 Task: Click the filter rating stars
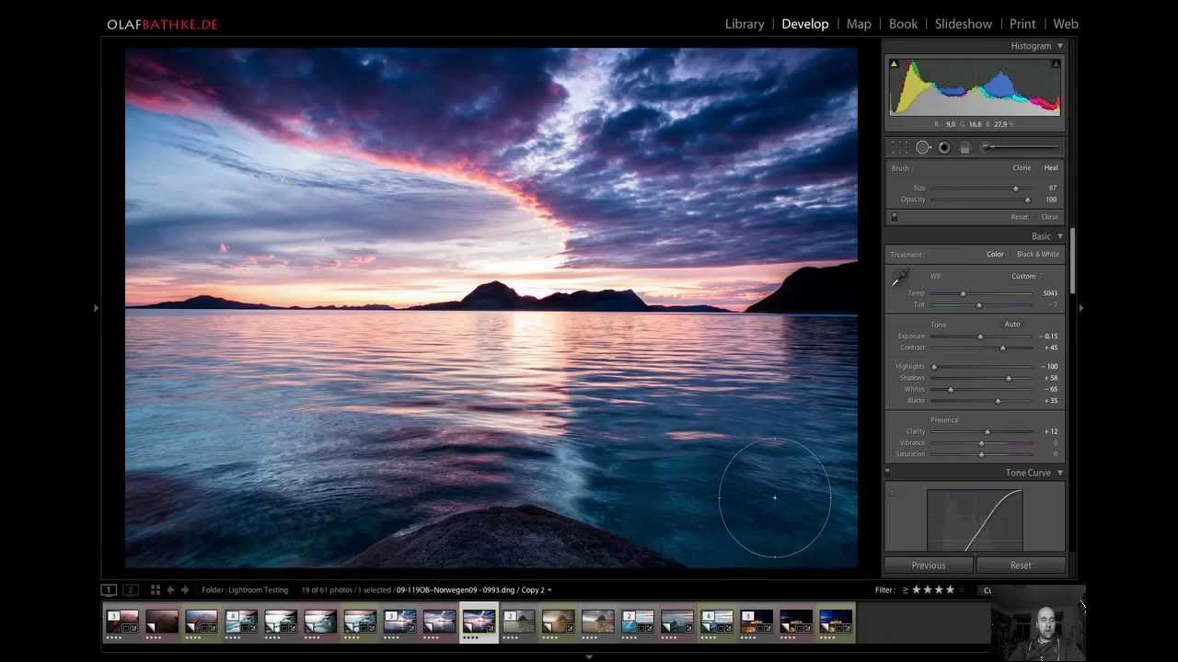pyautogui.click(x=938, y=590)
